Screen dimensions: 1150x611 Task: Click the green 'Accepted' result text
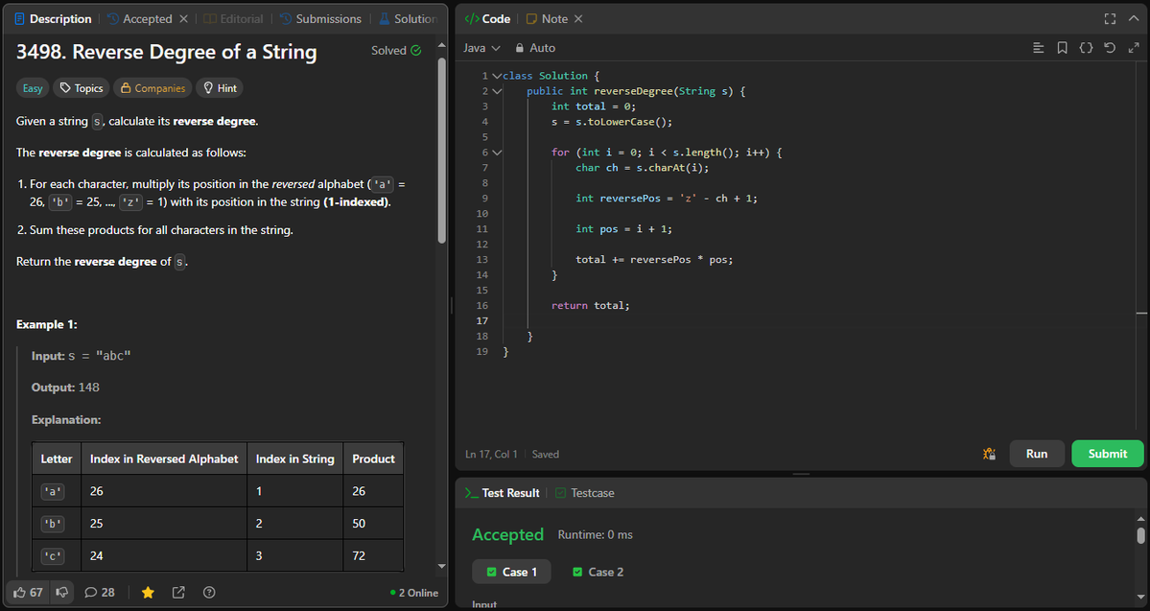tap(507, 534)
